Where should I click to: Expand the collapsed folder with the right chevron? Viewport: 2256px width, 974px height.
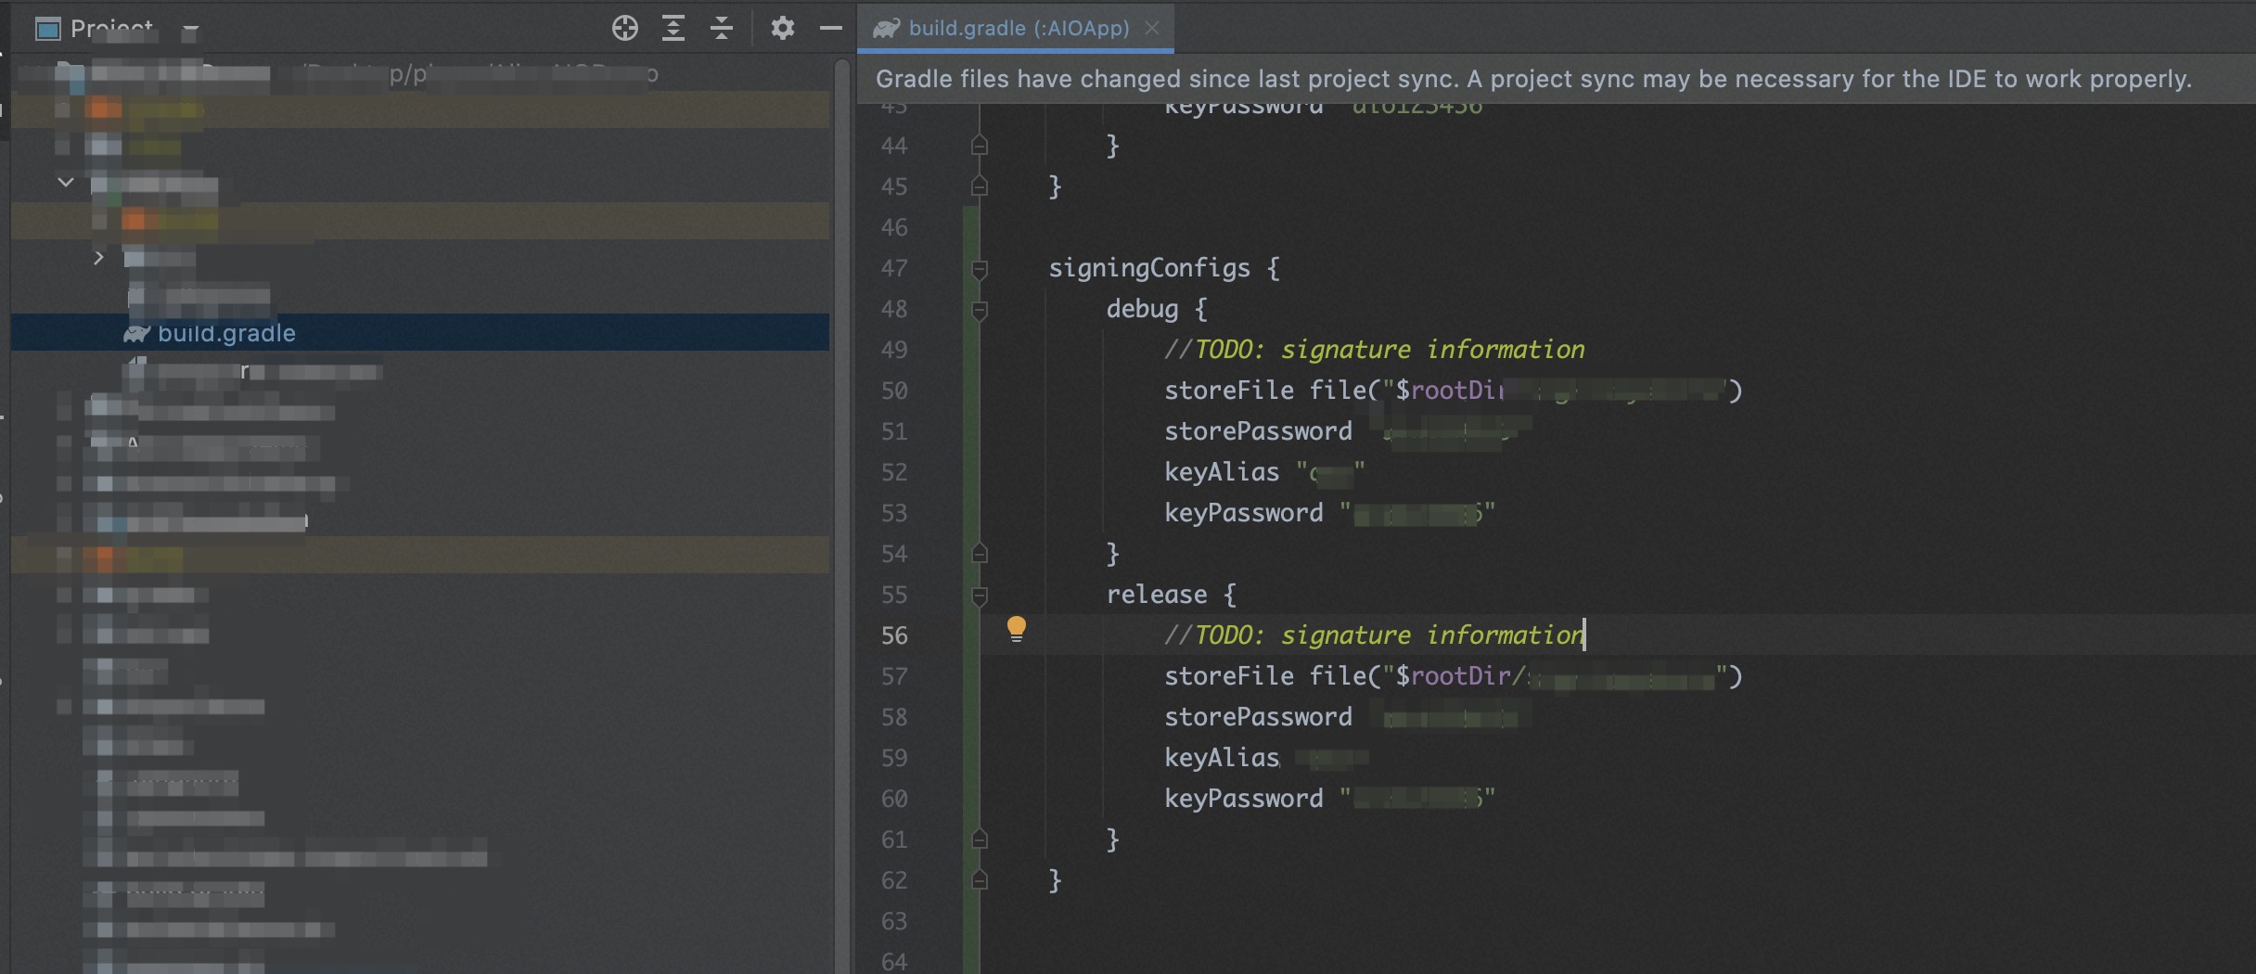coord(98,257)
